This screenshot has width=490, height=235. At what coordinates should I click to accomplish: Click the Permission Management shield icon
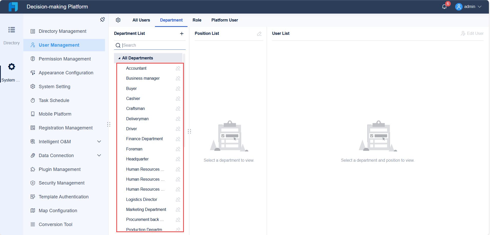pyautogui.click(x=33, y=59)
